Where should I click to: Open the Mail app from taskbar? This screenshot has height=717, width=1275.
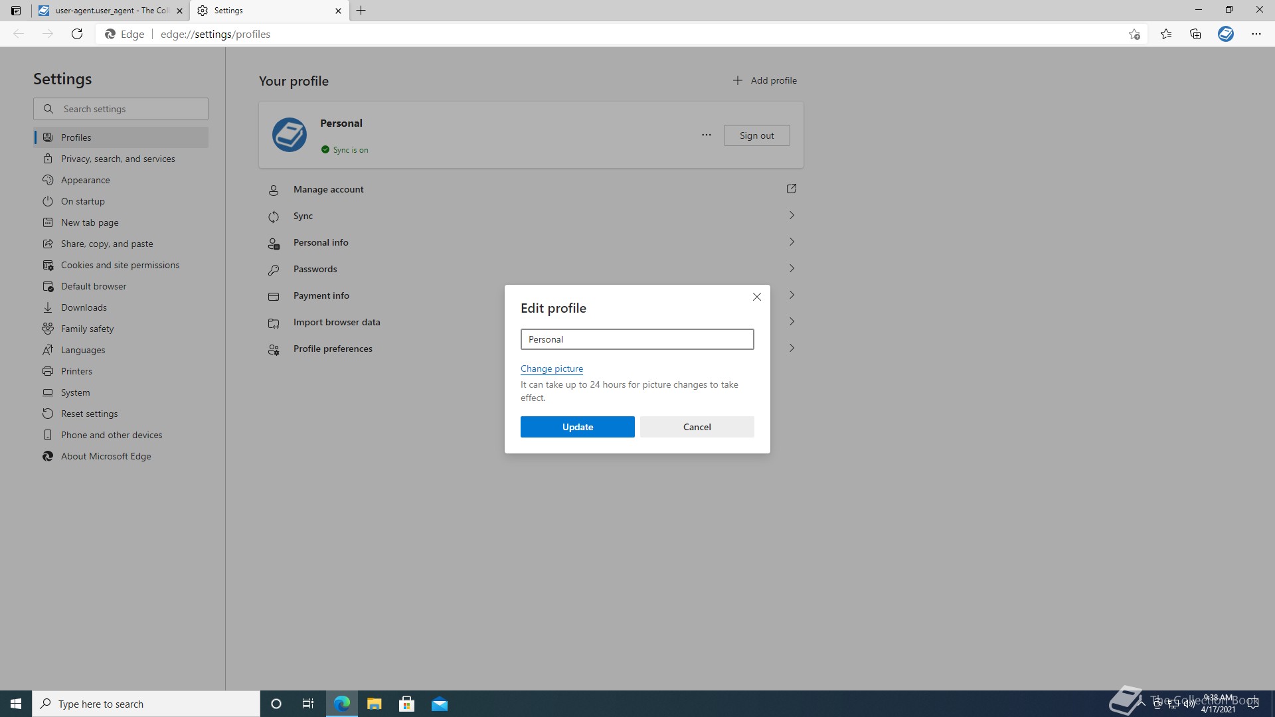[439, 704]
